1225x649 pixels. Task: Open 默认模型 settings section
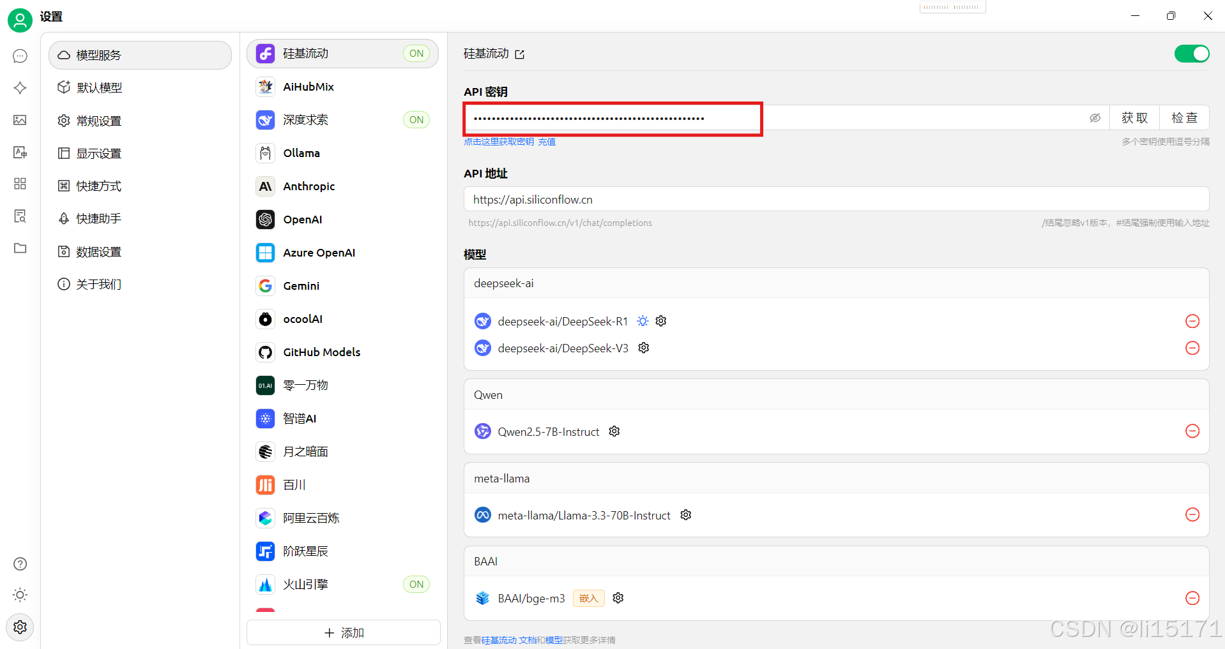tap(140, 88)
